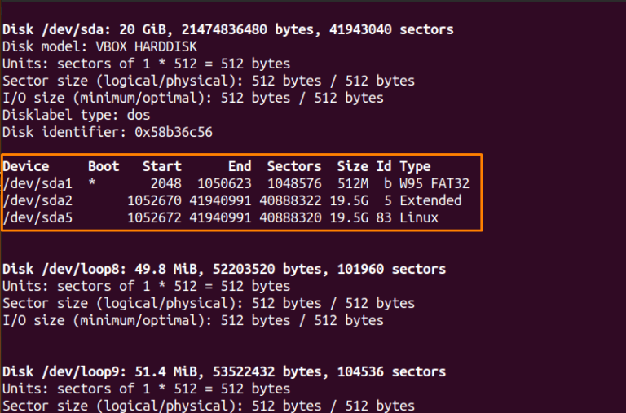
Task: Click the Sectors column header
Action: click(x=294, y=166)
